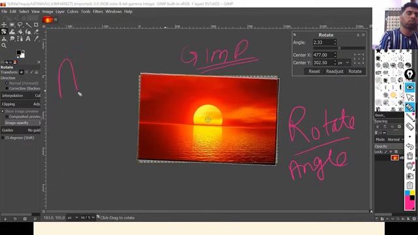Click the Rotate button in dialog
The height and width of the screenshot is (235, 418).
point(355,71)
